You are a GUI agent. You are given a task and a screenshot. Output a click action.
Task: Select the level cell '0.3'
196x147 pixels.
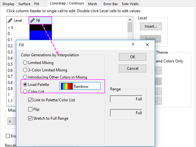10,52
